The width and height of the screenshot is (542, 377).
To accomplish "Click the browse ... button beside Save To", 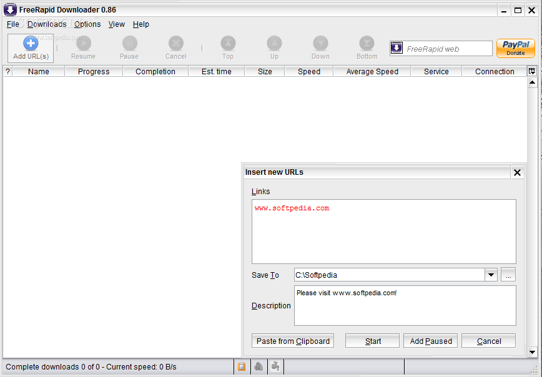I will 508,275.
